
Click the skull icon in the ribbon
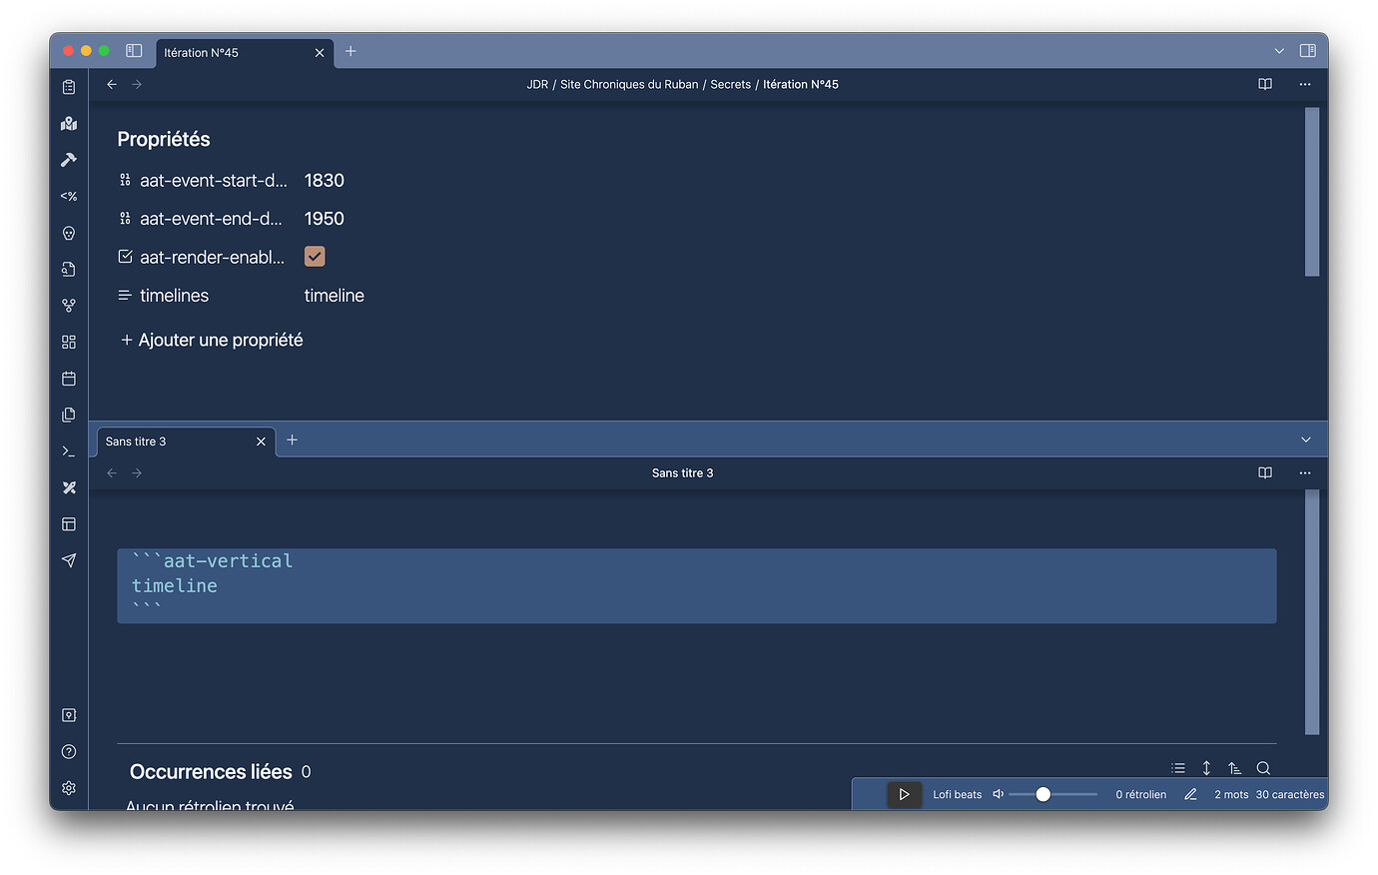click(x=69, y=233)
